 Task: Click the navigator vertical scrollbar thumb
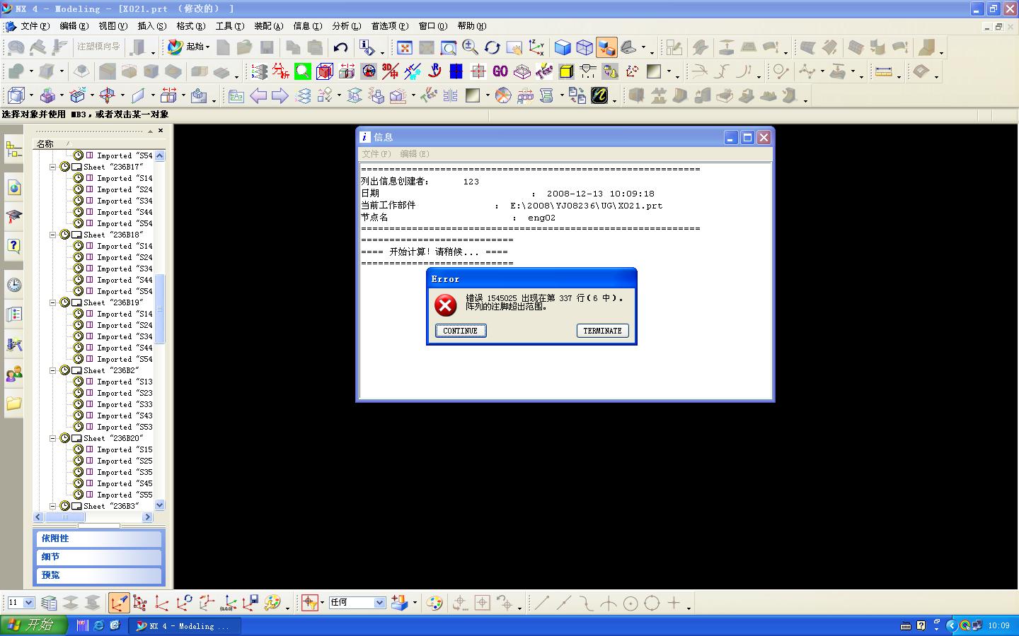click(x=160, y=309)
